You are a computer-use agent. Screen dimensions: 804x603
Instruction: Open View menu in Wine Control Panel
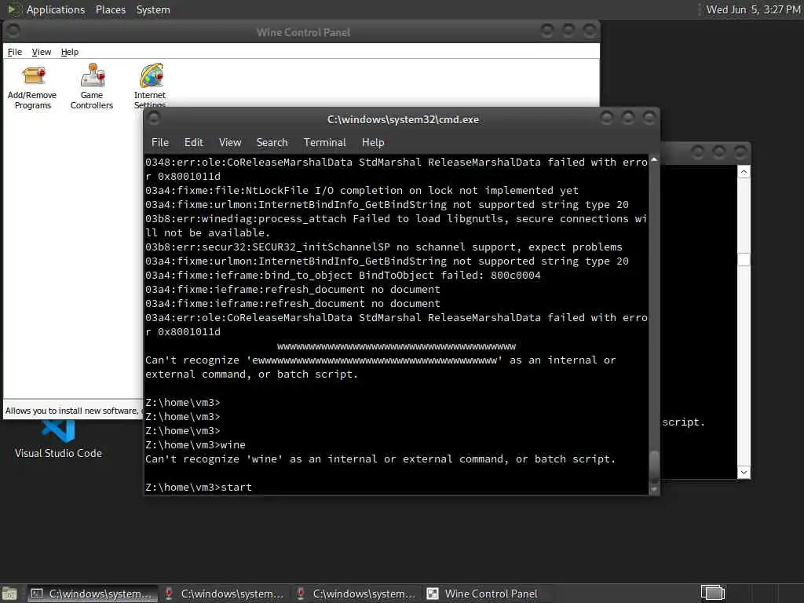pos(41,52)
